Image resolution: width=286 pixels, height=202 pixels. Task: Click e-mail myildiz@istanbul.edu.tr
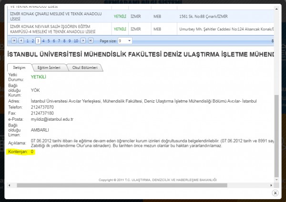point(52,119)
